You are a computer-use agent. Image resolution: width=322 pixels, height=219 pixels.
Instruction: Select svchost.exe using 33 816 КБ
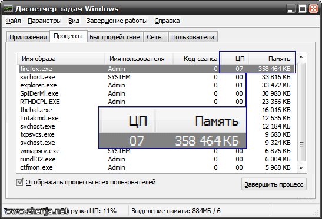point(157,77)
